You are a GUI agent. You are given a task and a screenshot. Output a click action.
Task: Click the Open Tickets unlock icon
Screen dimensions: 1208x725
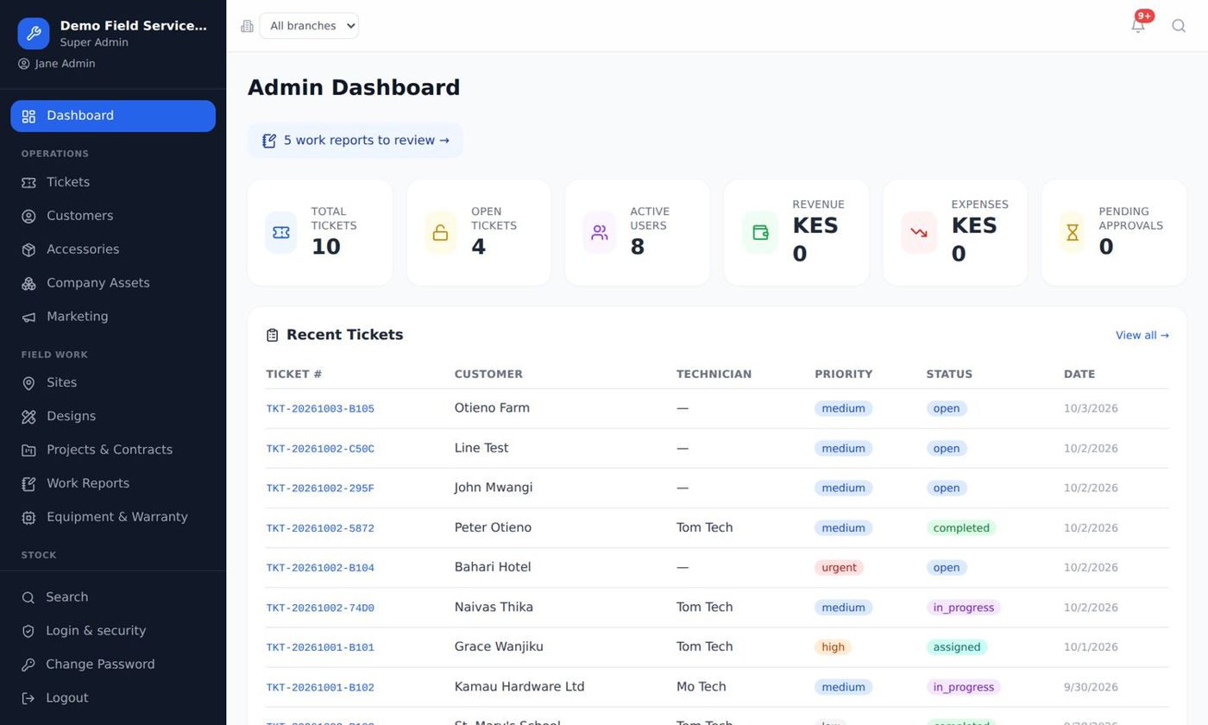(x=440, y=232)
